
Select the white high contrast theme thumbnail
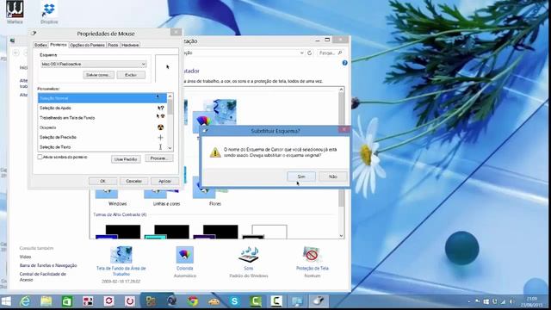point(265,232)
